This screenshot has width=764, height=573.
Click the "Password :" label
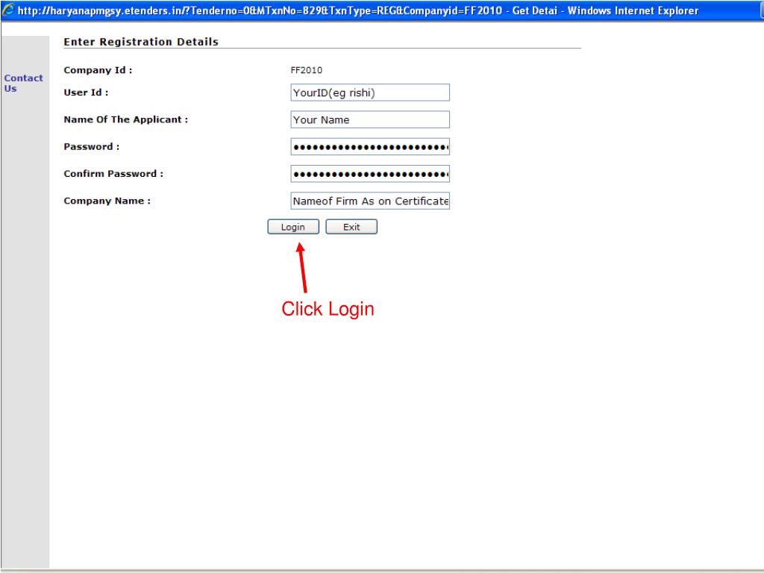tap(92, 147)
